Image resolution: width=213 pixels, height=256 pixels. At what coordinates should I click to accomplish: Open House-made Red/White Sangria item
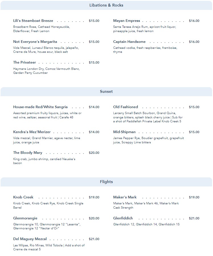pyautogui.click(x=40, y=107)
